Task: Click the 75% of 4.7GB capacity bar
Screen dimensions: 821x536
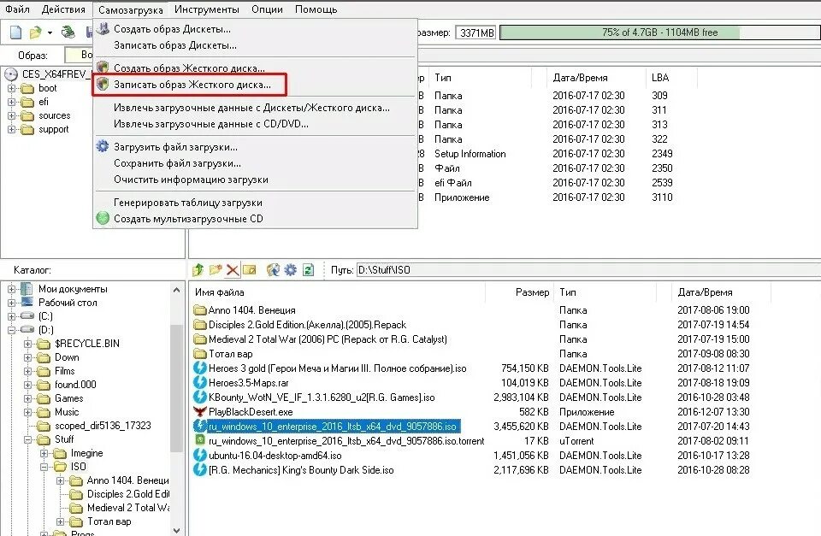Action: pyautogui.click(x=659, y=32)
